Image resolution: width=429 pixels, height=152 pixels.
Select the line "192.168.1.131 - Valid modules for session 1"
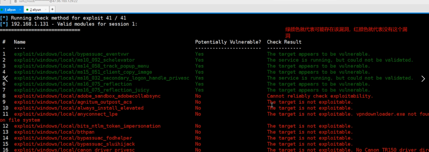tap(74, 24)
